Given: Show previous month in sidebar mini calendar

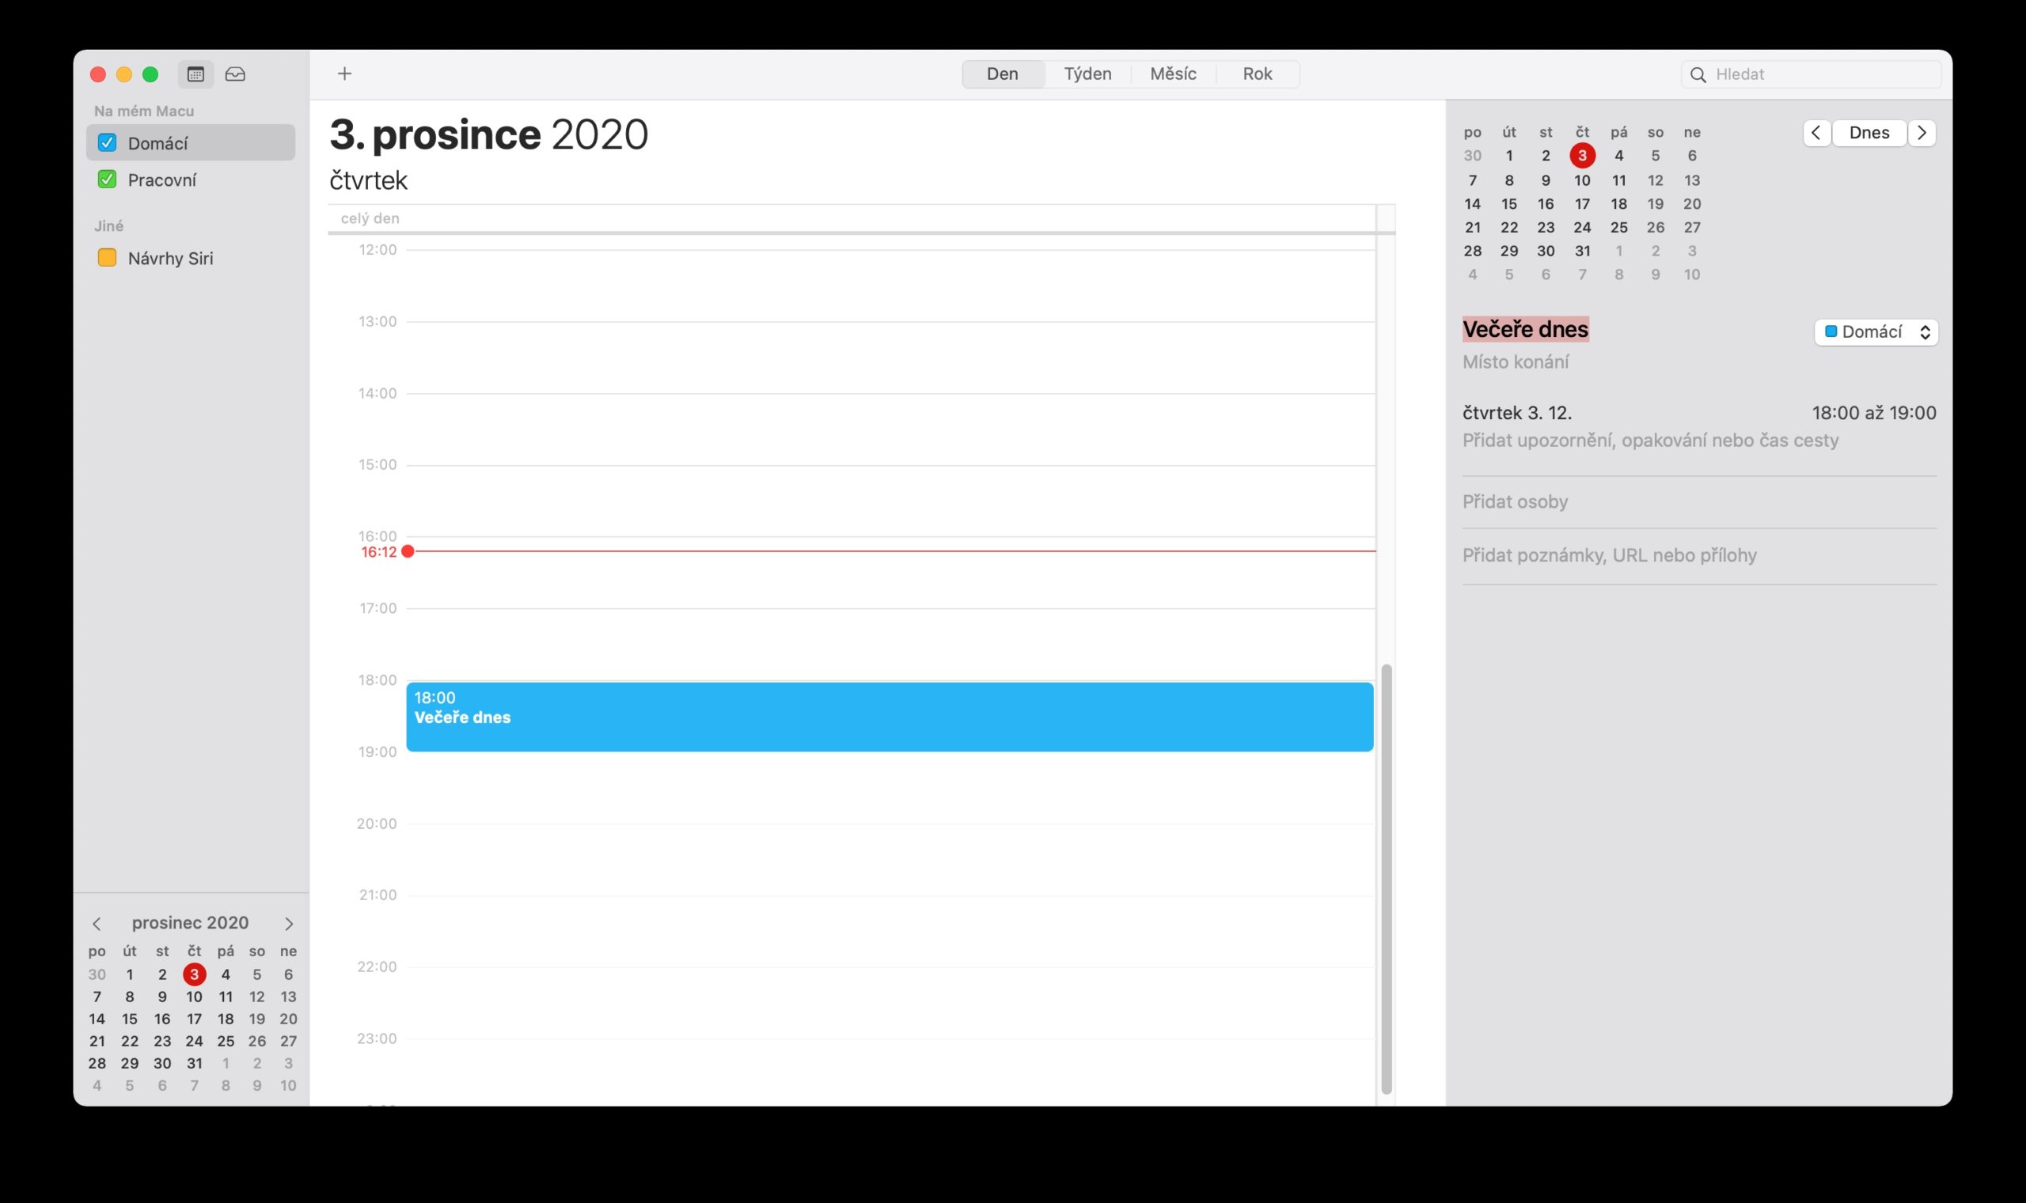Looking at the screenshot, I should click(97, 923).
